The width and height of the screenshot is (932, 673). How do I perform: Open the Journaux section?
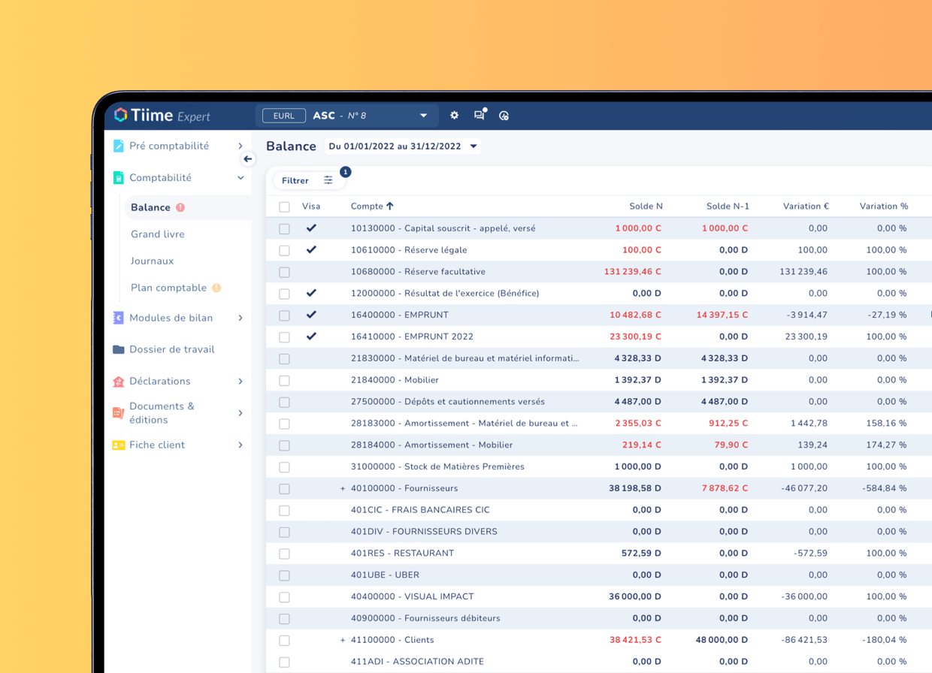point(153,261)
